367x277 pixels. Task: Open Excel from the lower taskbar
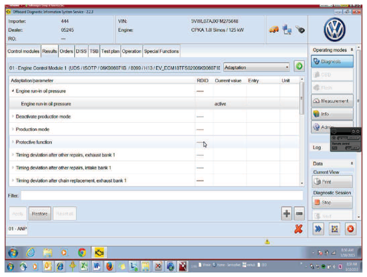click(x=84, y=266)
